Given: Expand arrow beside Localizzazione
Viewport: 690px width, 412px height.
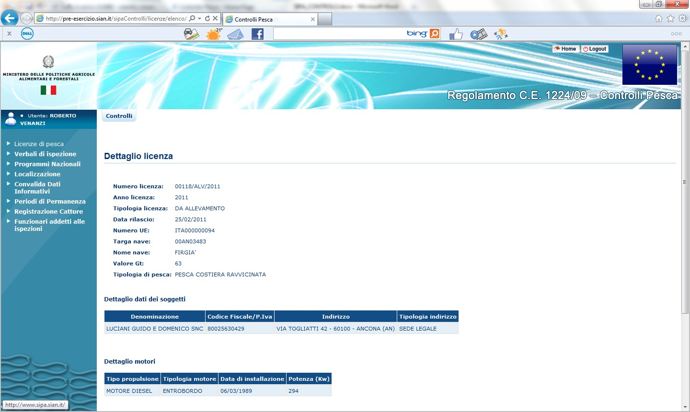Looking at the screenshot, I should pos(9,173).
